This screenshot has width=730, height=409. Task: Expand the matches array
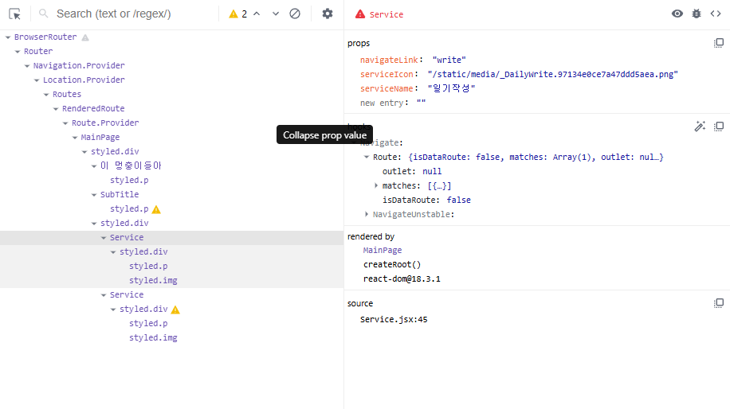[x=376, y=186]
